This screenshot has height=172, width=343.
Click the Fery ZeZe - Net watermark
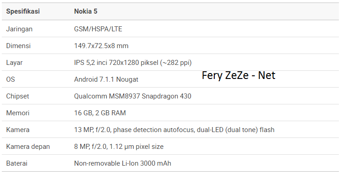coord(238,76)
